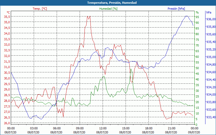Select the 32,5 temperature axis value

tap(7, 50)
